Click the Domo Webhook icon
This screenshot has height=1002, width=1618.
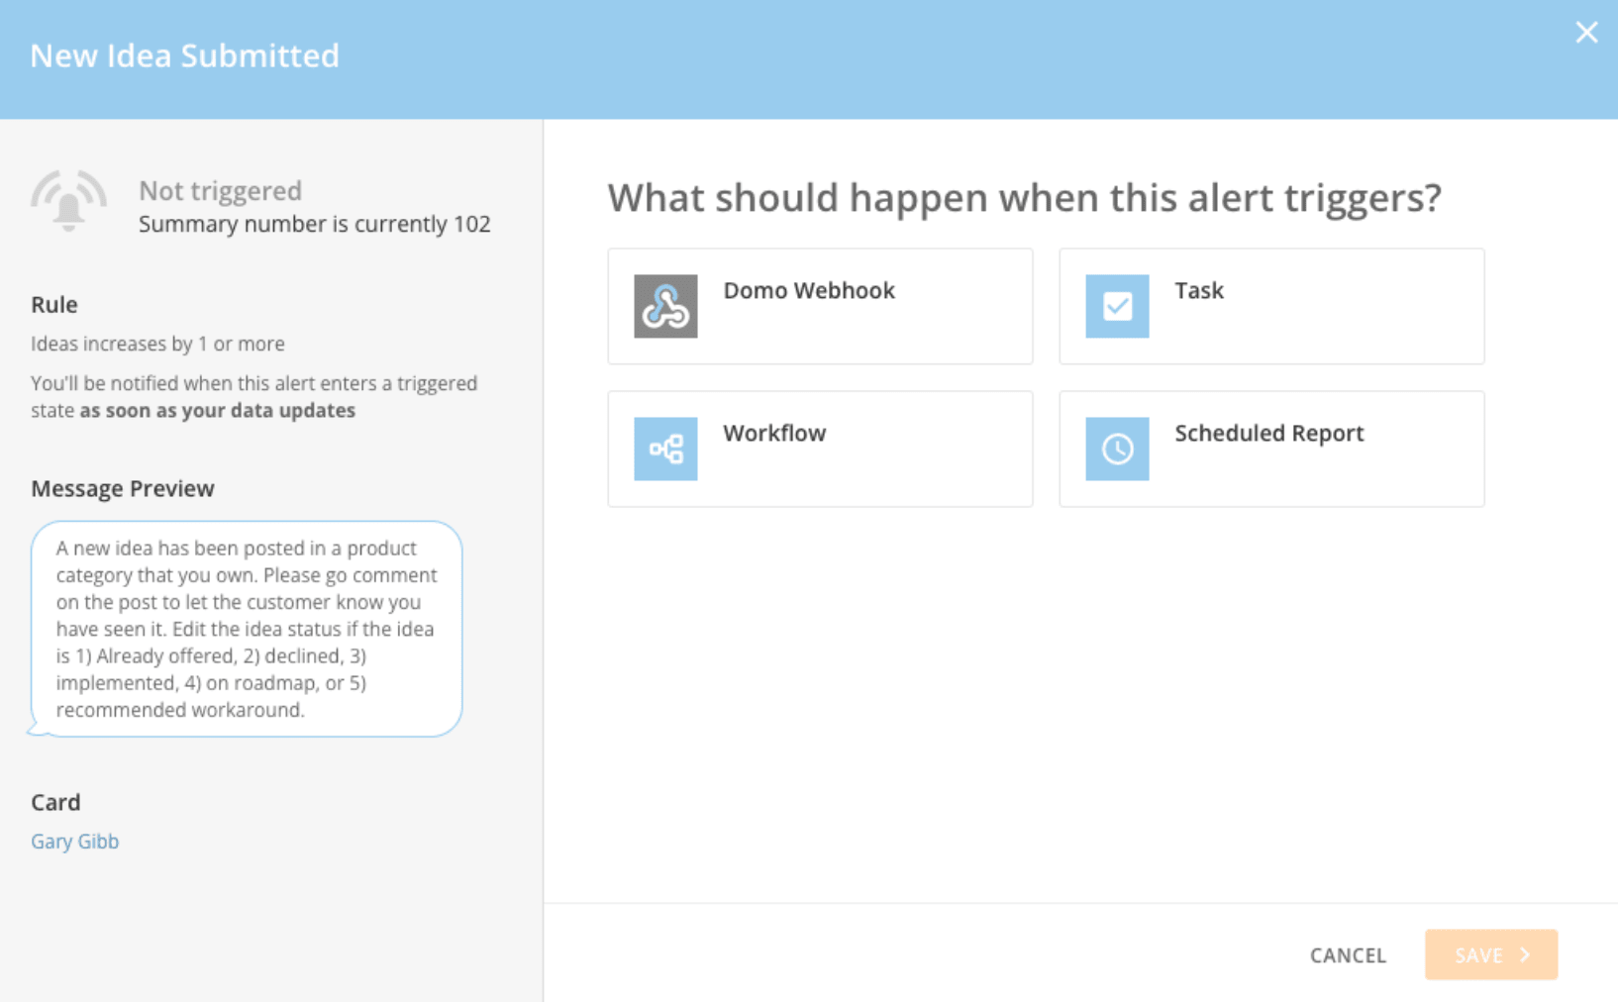tap(665, 306)
